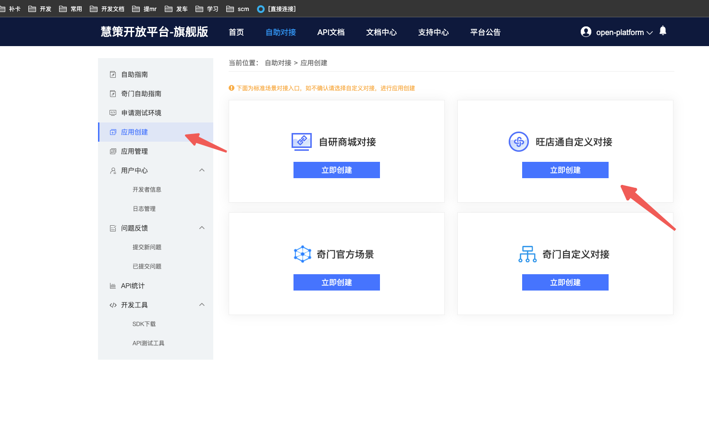Image resolution: width=709 pixels, height=425 pixels.
Task: Click the 奇门官方场景 card title
Action: coord(345,255)
